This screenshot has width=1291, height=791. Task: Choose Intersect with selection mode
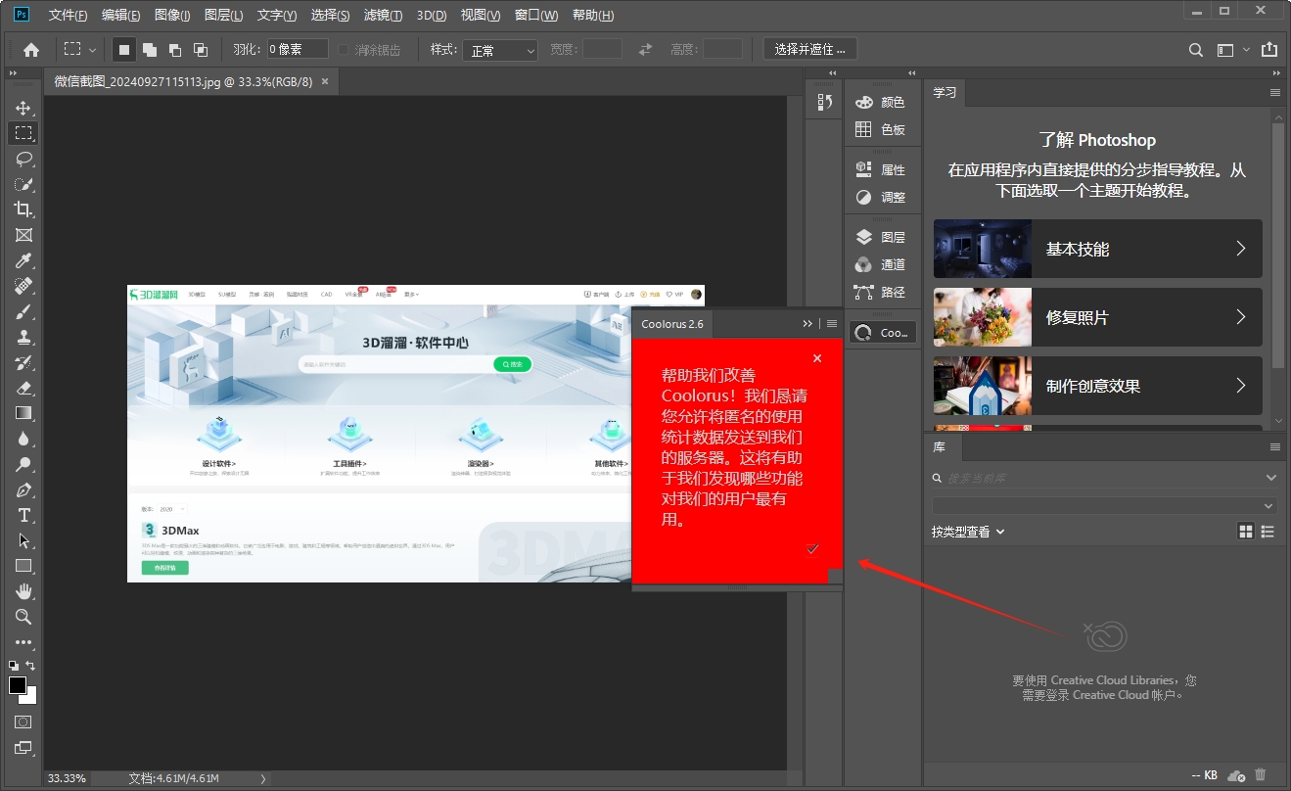click(201, 49)
